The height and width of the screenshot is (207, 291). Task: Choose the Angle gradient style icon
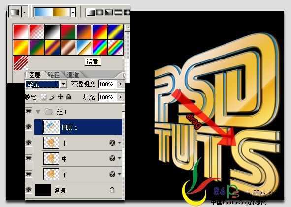[109, 12]
